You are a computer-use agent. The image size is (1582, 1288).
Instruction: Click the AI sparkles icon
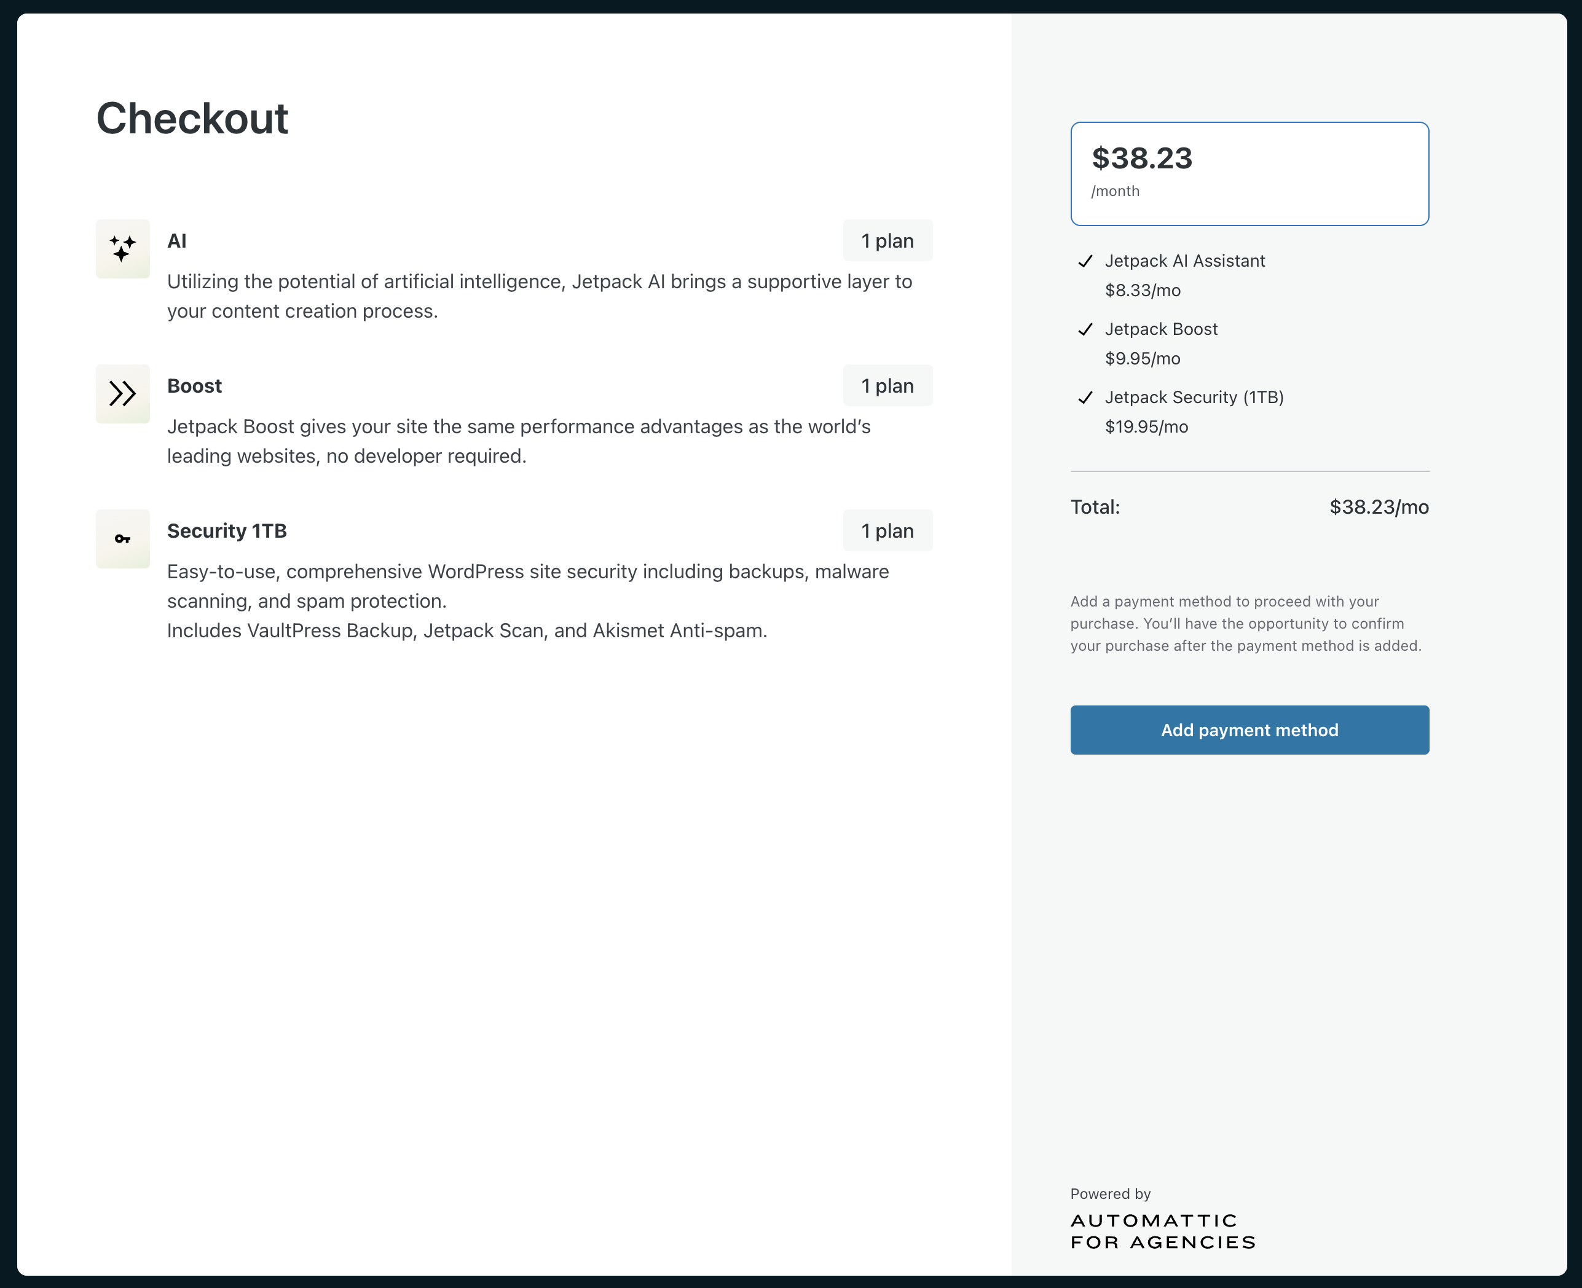pyautogui.click(x=122, y=248)
